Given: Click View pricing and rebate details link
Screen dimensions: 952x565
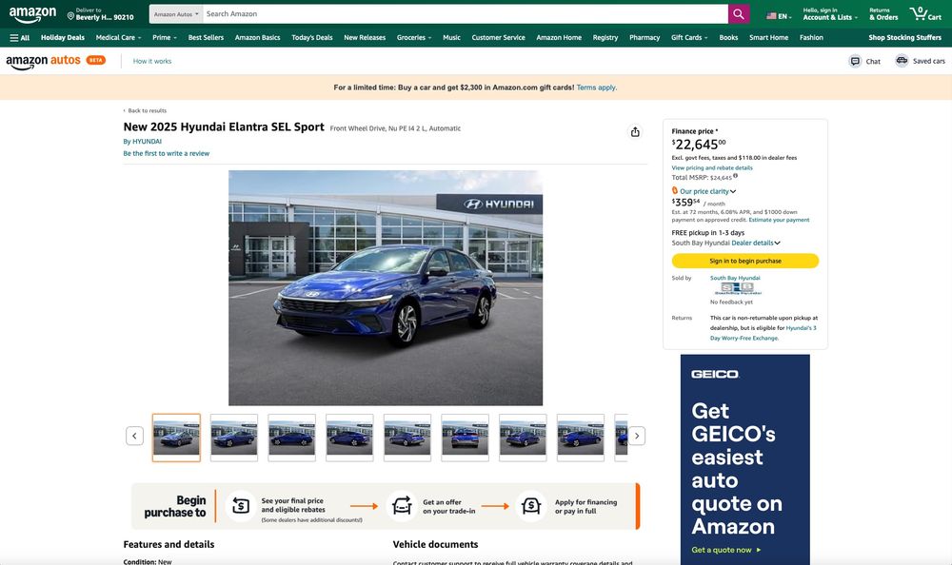Looking at the screenshot, I should click(x=711, y=167).
